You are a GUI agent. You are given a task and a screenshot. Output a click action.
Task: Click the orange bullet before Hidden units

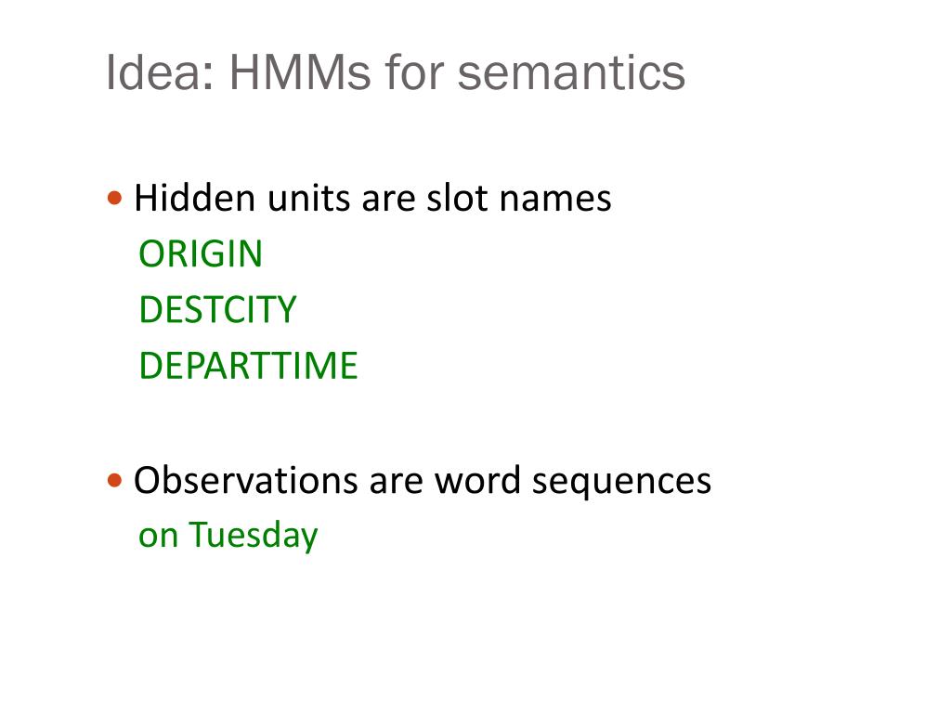114,199
